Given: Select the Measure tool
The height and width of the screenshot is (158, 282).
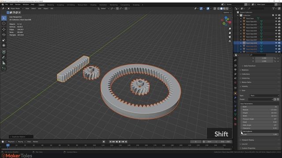Looking at the screenshot, I should point(4,63).
